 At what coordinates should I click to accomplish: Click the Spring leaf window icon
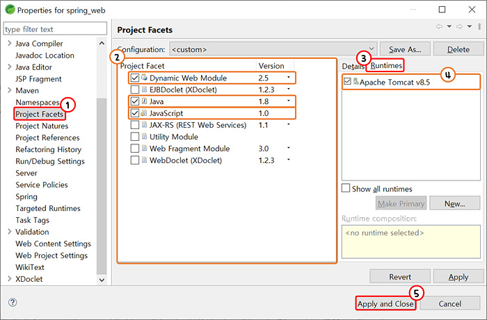(x=10, y=10)
